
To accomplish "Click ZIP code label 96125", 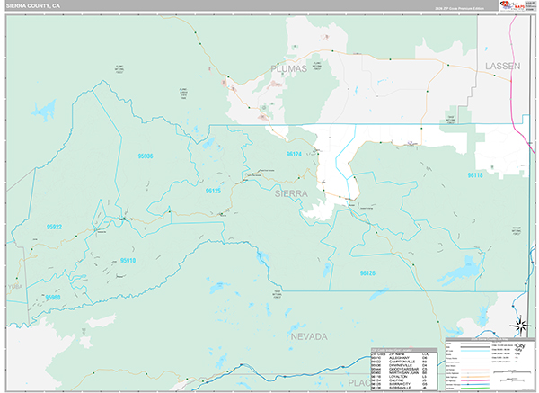I will tap(213, 191).
